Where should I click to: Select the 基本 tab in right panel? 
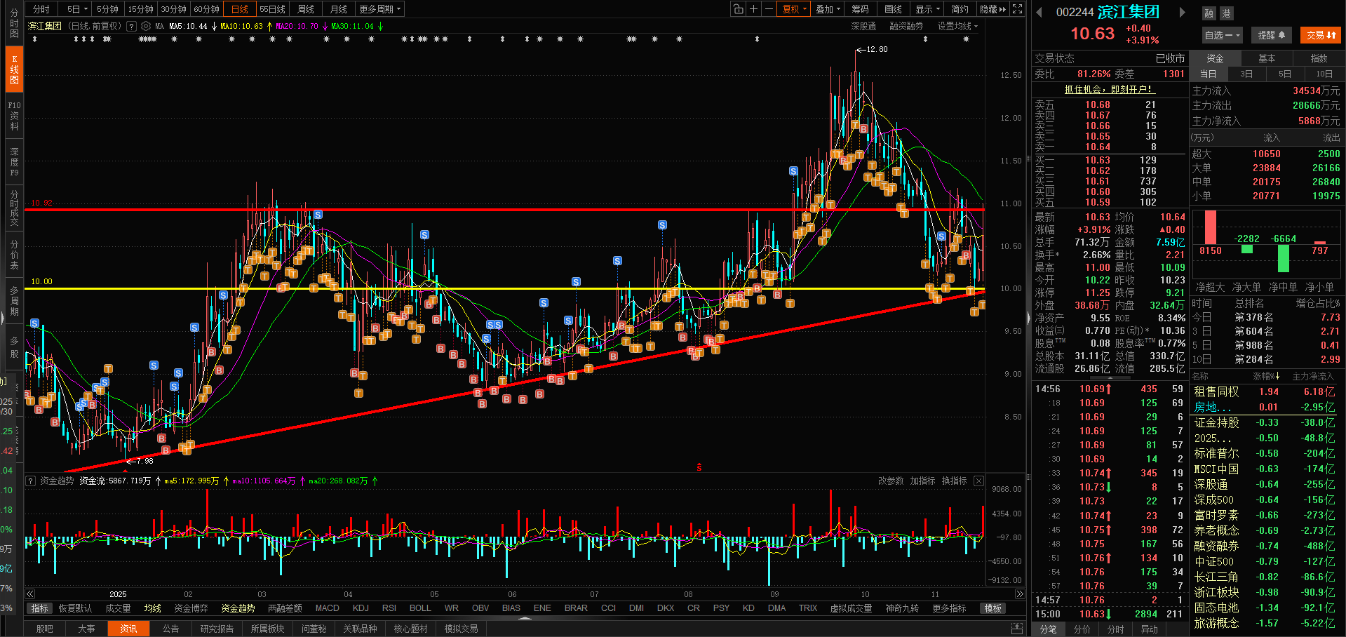click(x=1267, y=58)
